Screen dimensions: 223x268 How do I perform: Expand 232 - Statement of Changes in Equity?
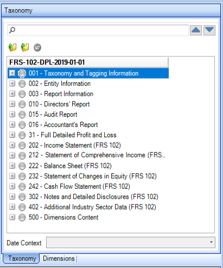coord(12,176)
